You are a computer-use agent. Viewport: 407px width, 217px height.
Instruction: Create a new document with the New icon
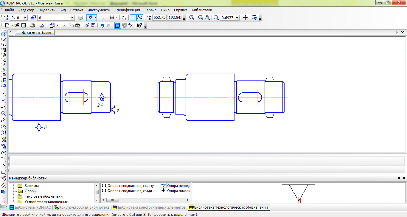click(x=7, y=25)
